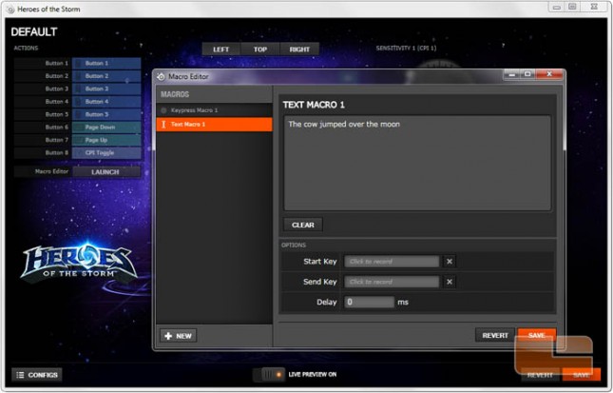Switch to the RIGHT view tab
Screen dimensions: 613x393
pyautogui.click(x=299, y=49)
